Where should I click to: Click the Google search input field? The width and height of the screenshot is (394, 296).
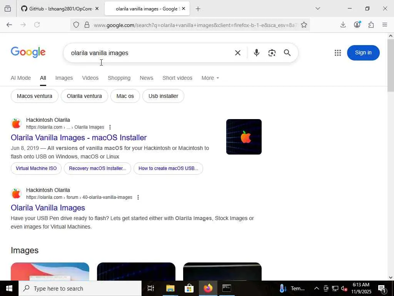(x=151, y=53)
